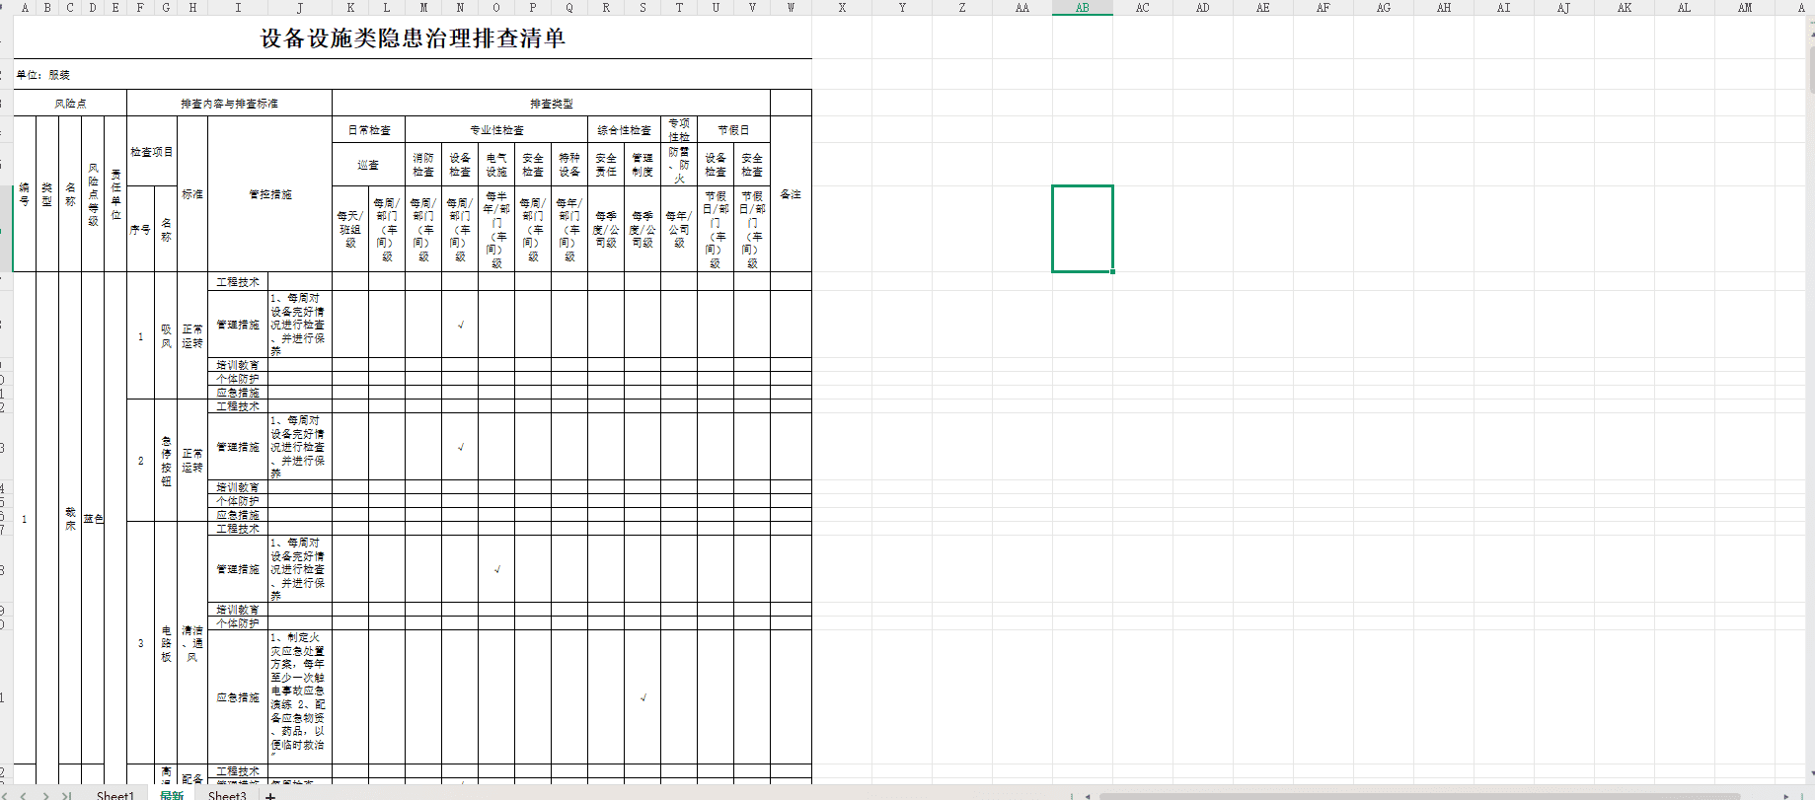Click column W header

791,8
